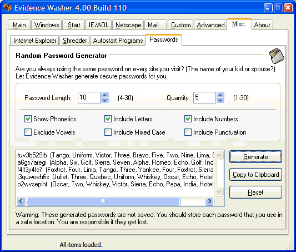This screenshot has width=296, height=252.
Task: Select password line j3quwoeh6s
Action: click(x=116, y=177)
